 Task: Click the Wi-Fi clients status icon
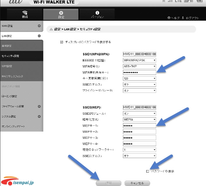tap(189, 1)
